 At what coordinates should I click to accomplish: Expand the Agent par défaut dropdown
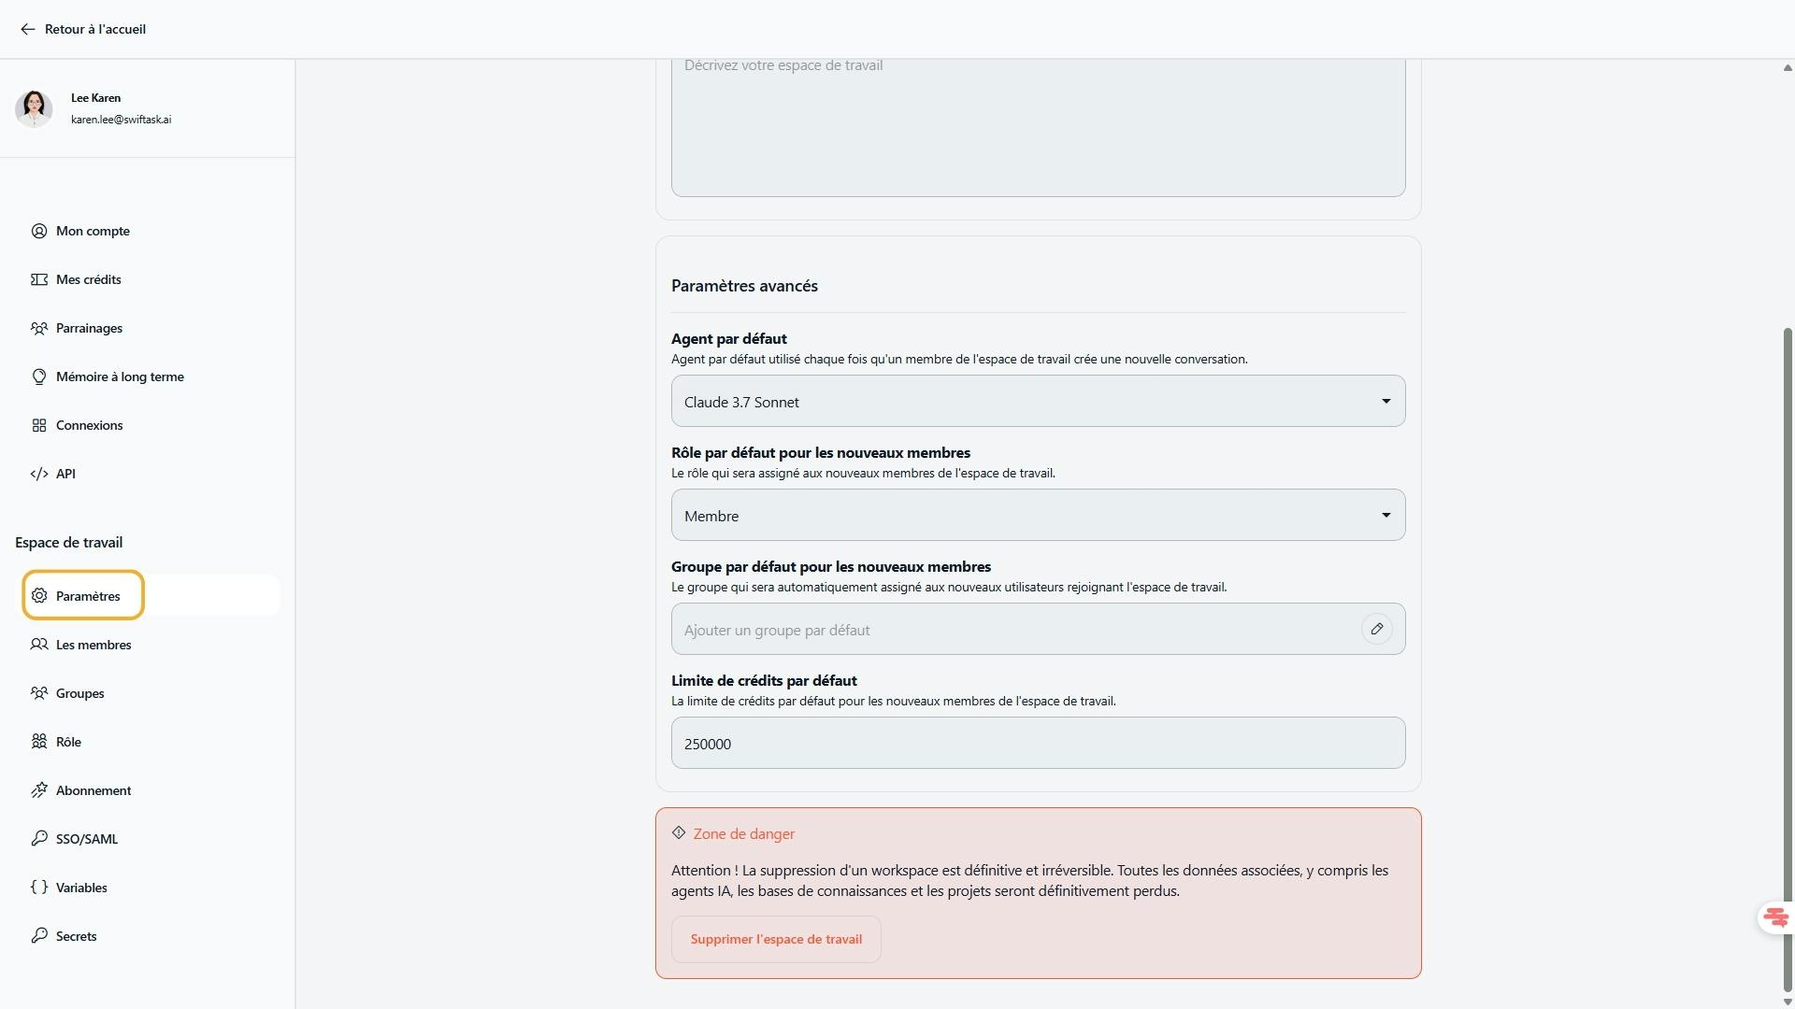coord(1038,402)
